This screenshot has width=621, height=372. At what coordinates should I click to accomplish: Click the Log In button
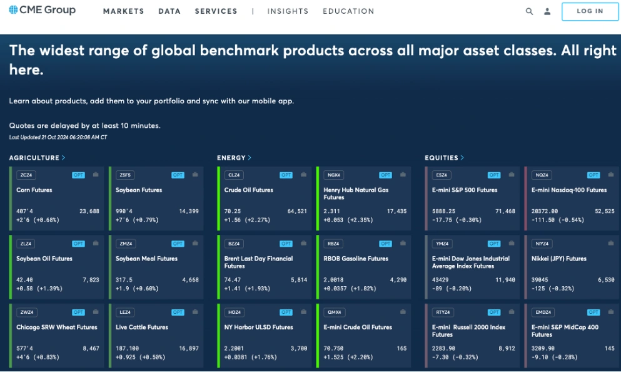tap(590, 11)
